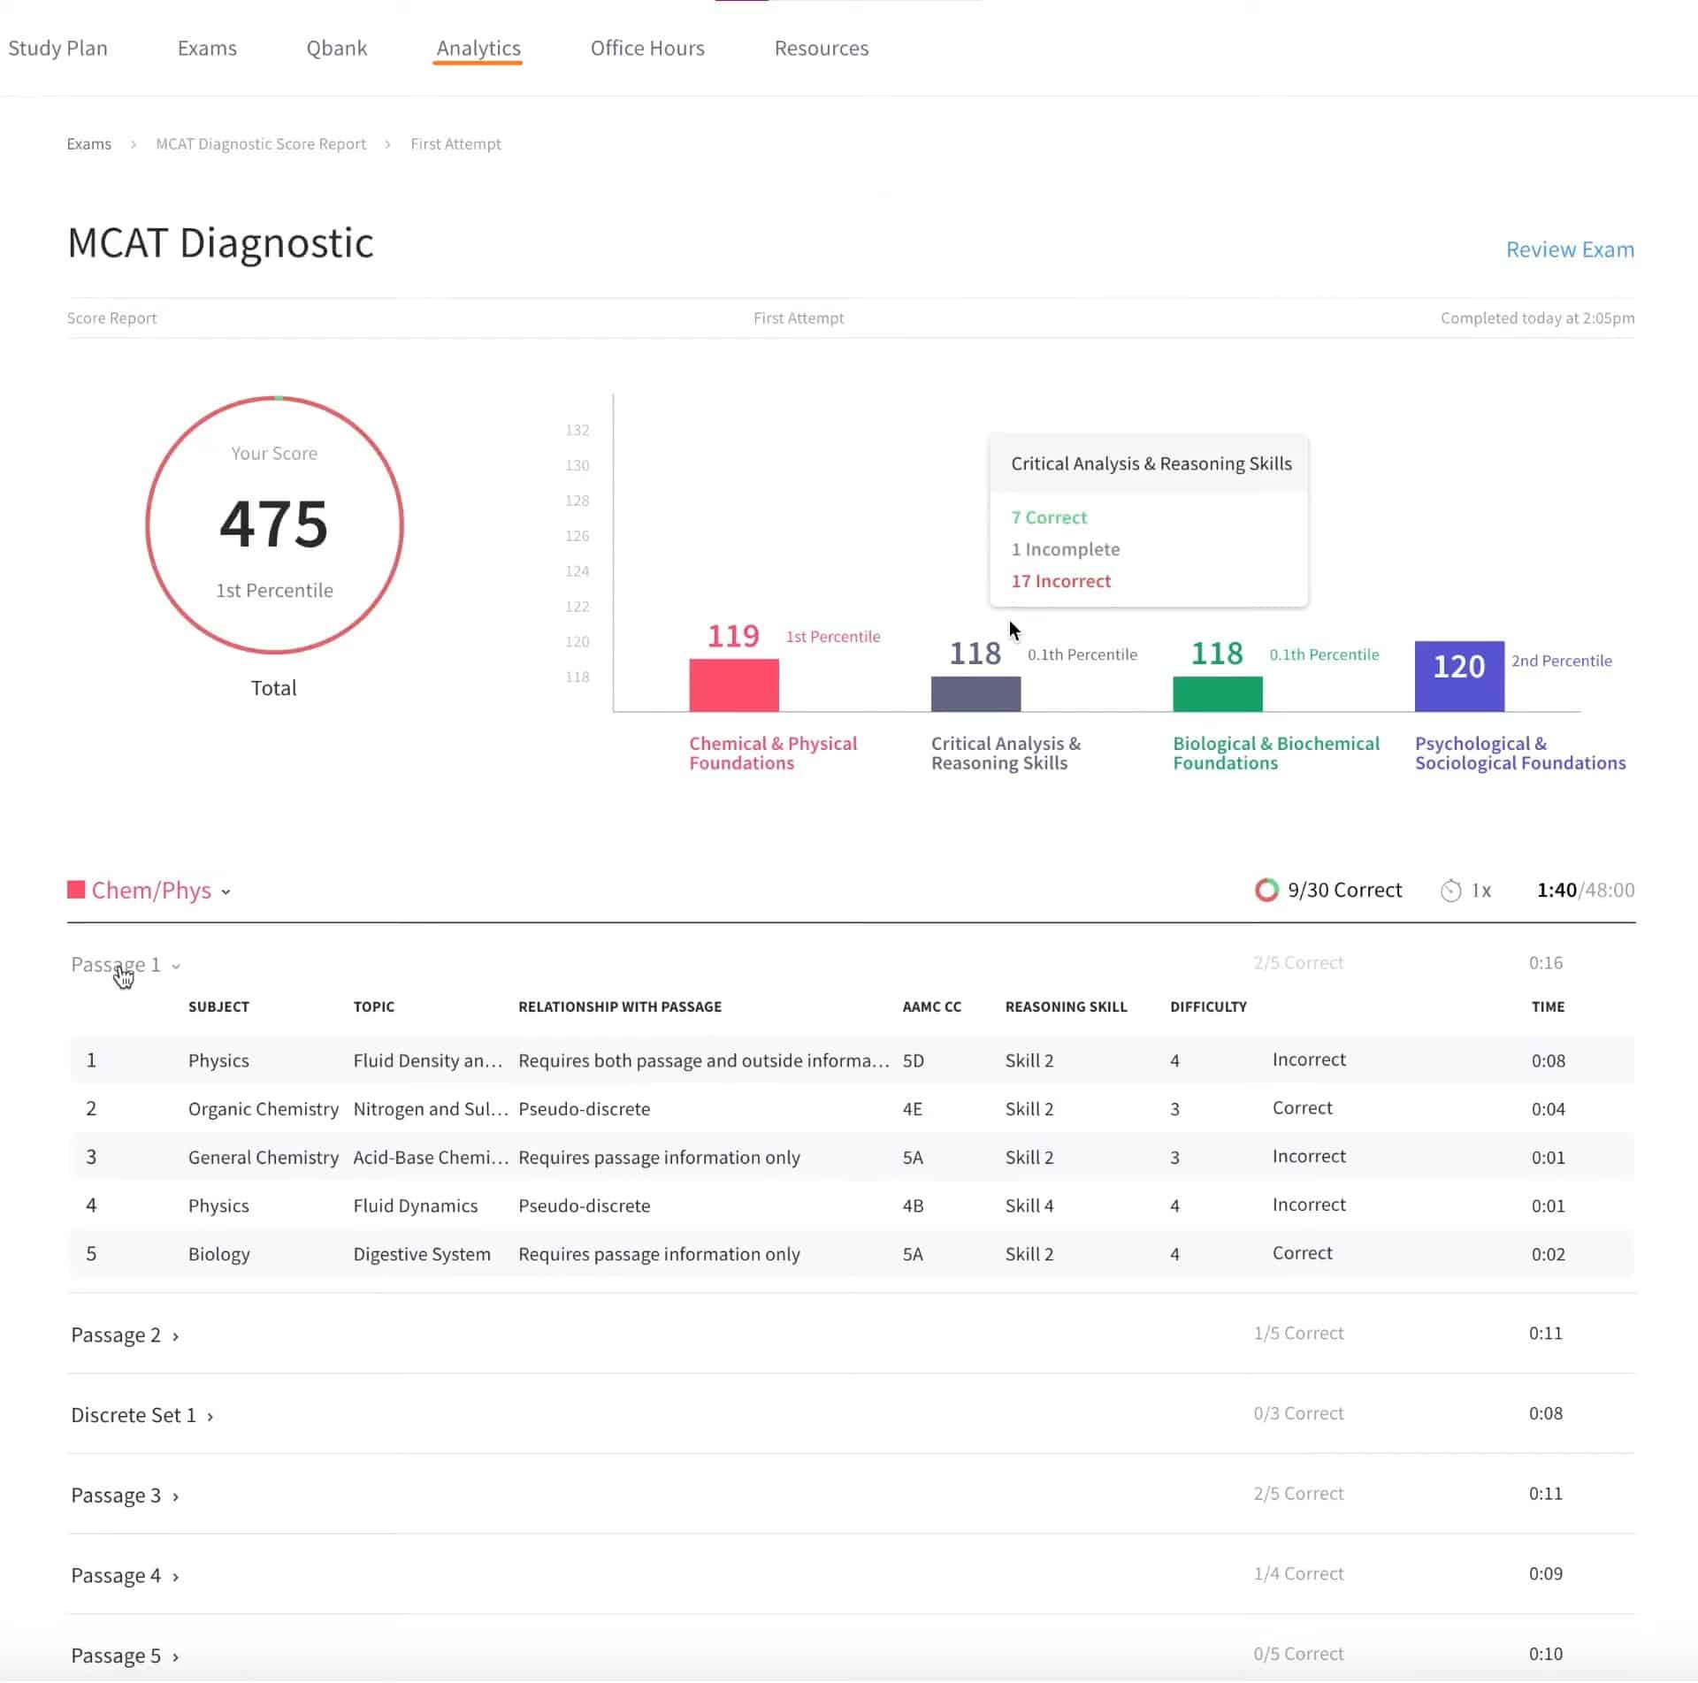Switch to the Exams tab

(x=206, y=48)
